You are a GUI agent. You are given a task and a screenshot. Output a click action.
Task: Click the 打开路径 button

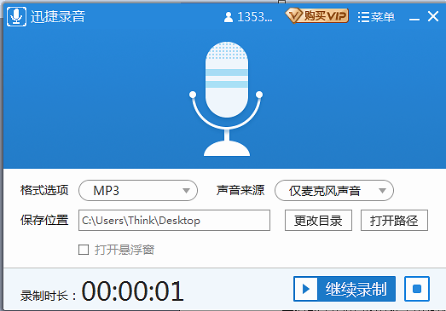click(394, 221)
